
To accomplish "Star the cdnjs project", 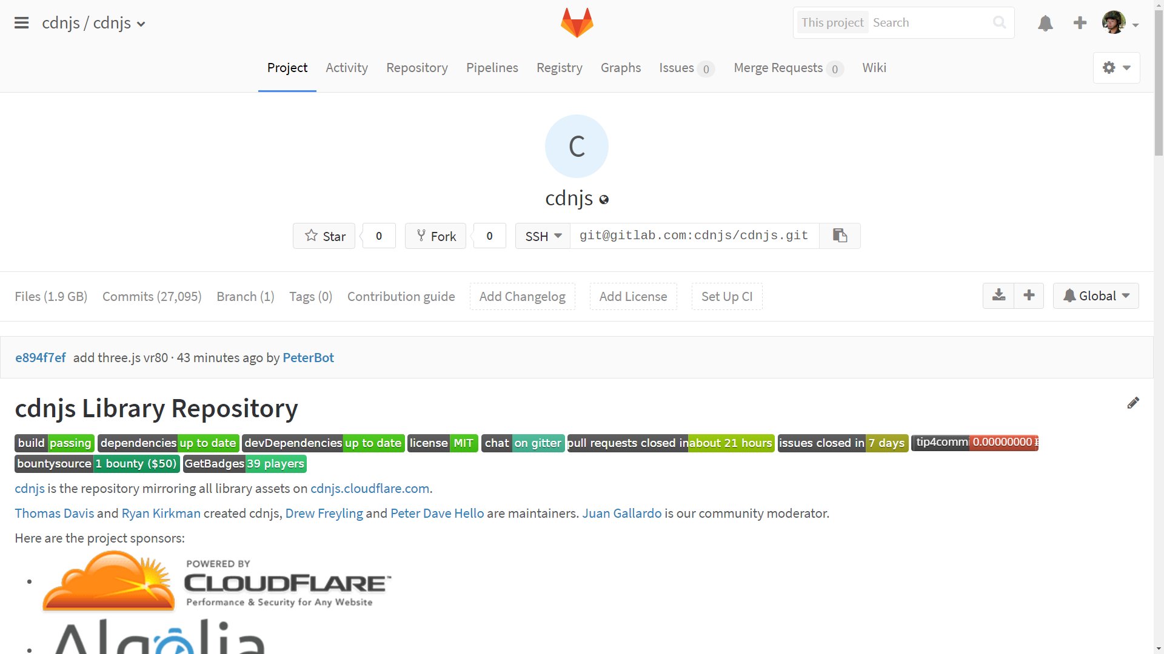I will click(x=324, y=236).
